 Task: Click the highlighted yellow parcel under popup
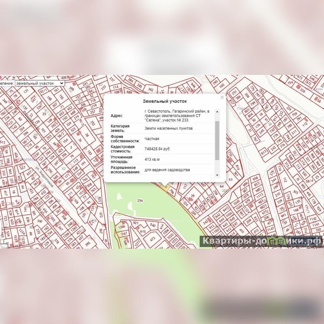165,186
